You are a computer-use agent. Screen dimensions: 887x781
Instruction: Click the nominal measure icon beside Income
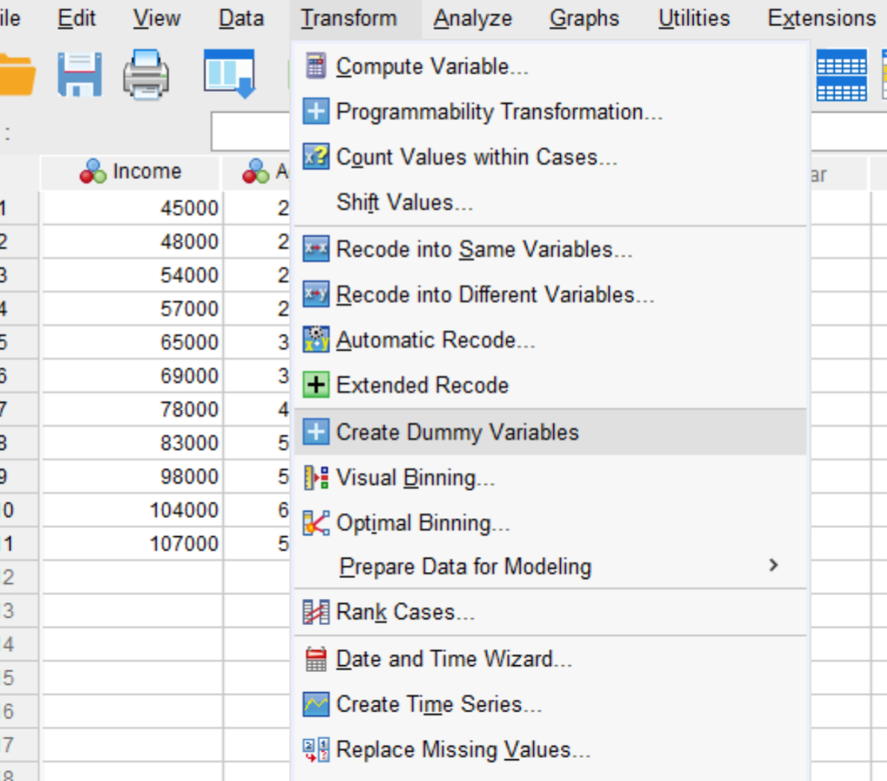[x=92, y=171]
